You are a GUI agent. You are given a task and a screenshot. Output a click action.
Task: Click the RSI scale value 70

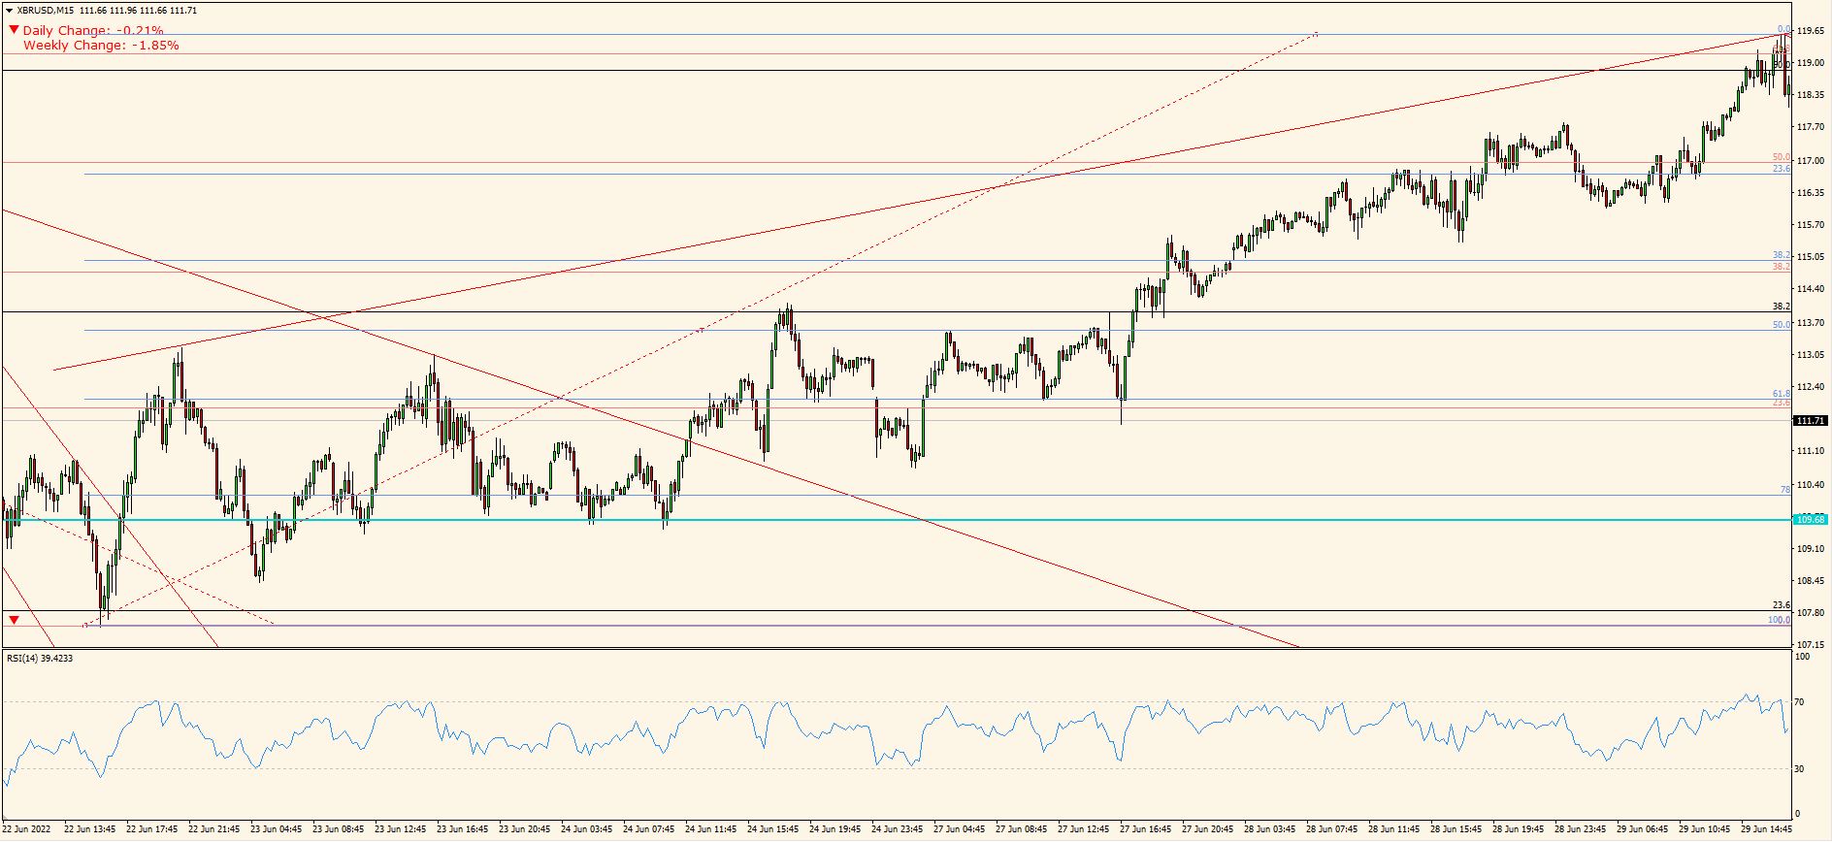point(1799,701)
